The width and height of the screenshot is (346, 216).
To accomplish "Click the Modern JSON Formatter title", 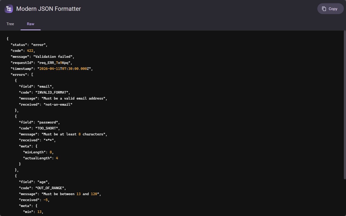I will point(48,9).
